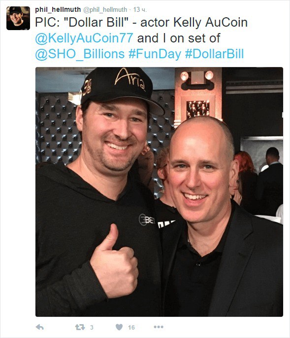Open the three-dot More options menu
This screenshot has width=290, height=338.
coord(159,327)
